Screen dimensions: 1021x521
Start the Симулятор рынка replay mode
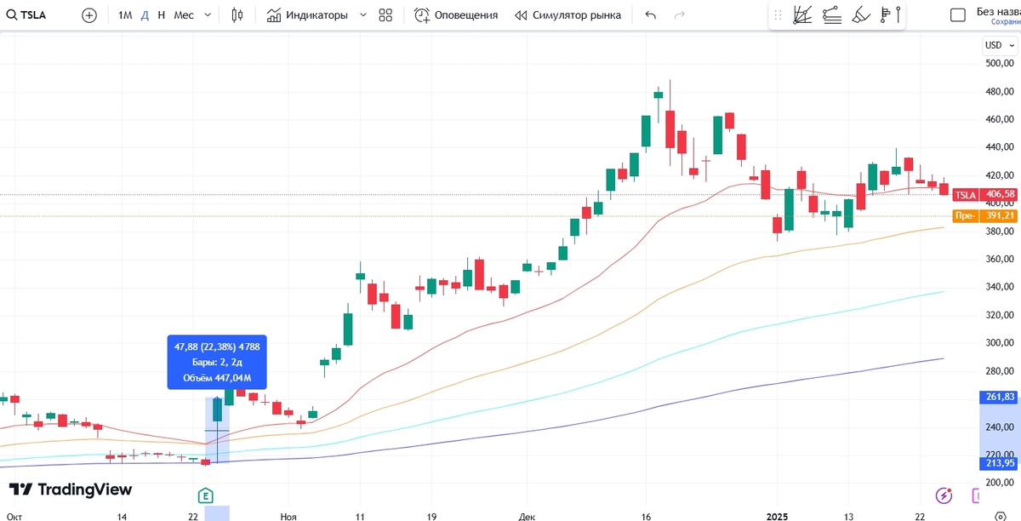pyautogui.click(x=568, y=15)
